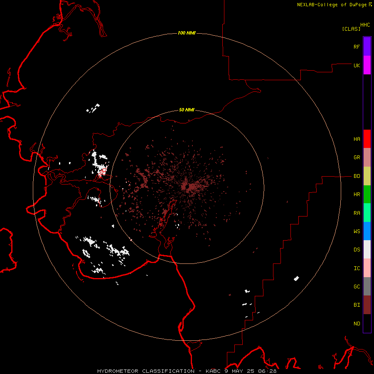
Task: Click the KABC radar site identifier
Action: [x=214, y=371]
